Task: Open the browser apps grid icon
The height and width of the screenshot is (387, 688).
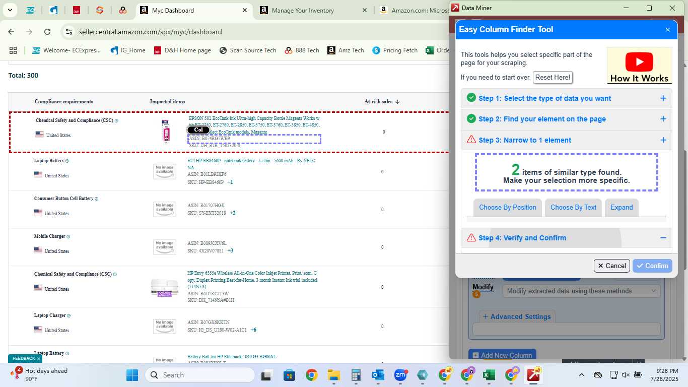Action: click(13, 50)
